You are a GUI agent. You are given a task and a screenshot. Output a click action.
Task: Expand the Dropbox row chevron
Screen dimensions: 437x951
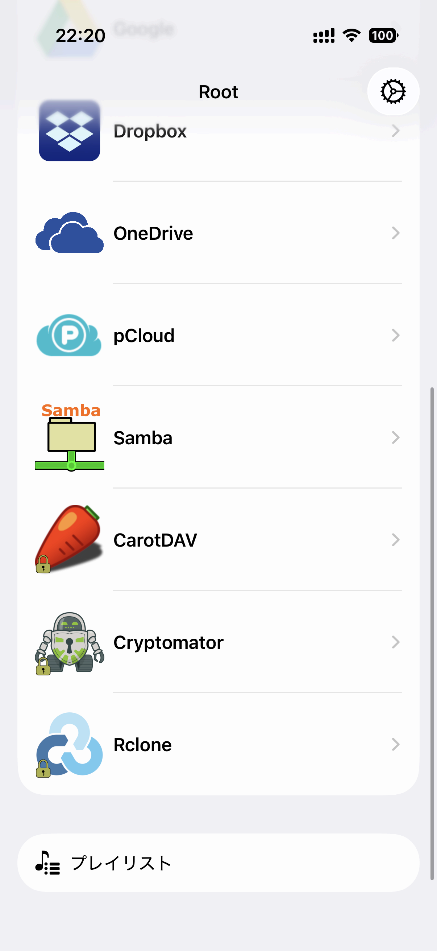click(395, 131)
